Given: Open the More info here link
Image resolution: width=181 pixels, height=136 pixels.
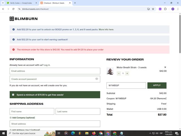Looking at the screenshot, I should 106,29.
